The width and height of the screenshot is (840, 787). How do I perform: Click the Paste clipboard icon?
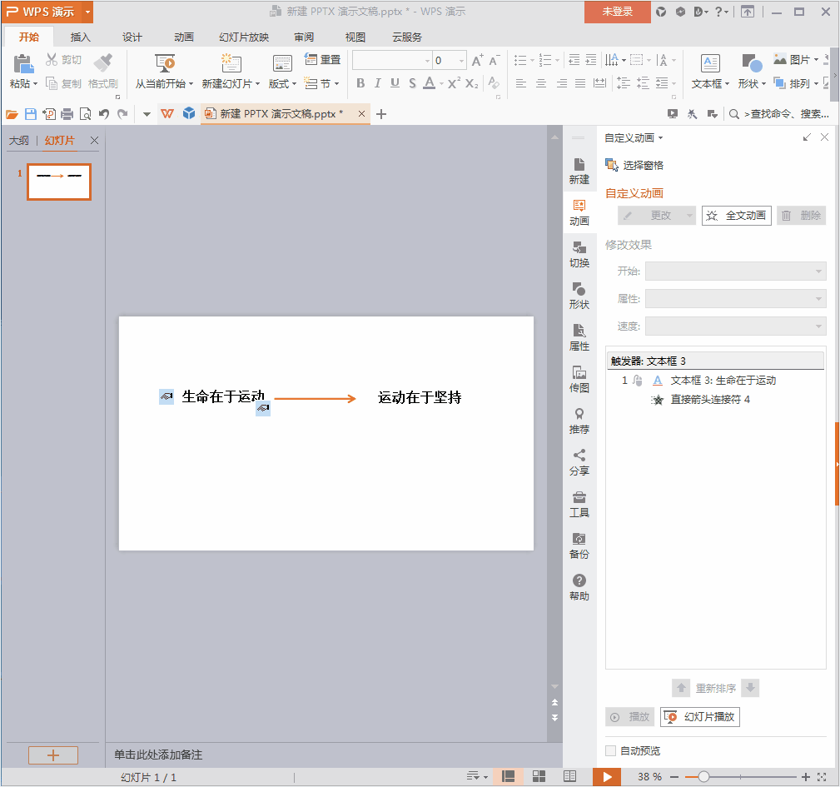[x=23, y=63]
